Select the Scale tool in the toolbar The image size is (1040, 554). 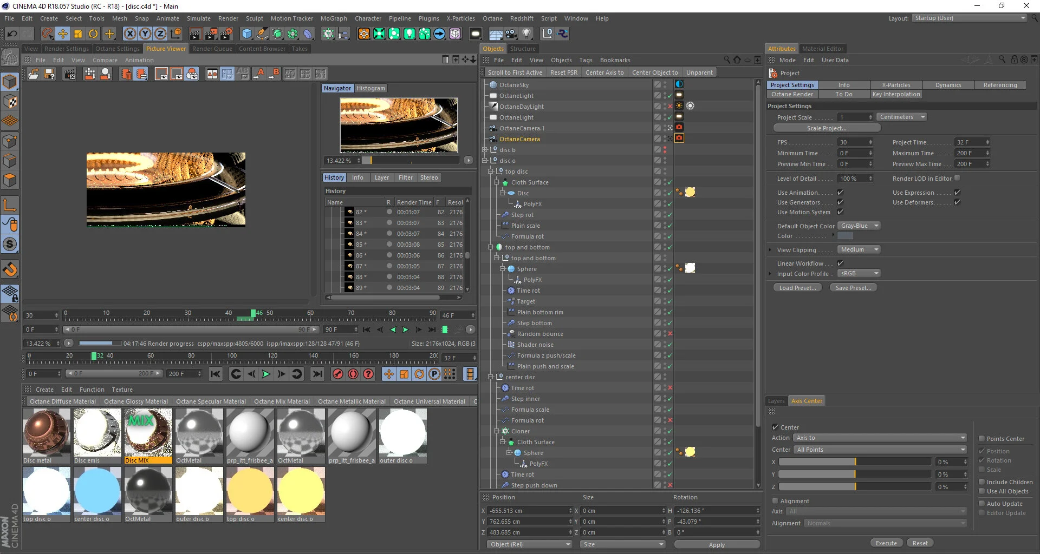click(78, 34)
